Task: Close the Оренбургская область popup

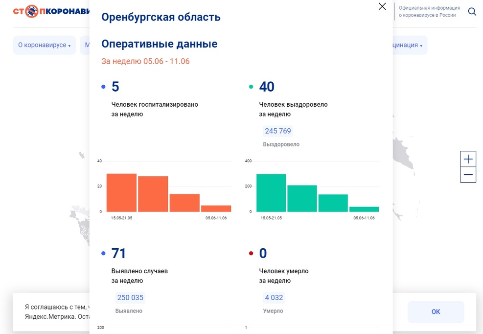Action: click(x=382, y=6)
